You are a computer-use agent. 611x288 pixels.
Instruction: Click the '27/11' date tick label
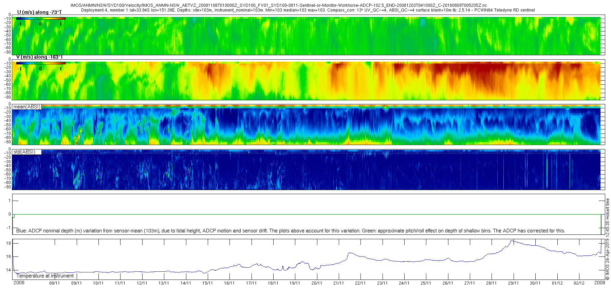pyautogui.click(x=469, y=283)
